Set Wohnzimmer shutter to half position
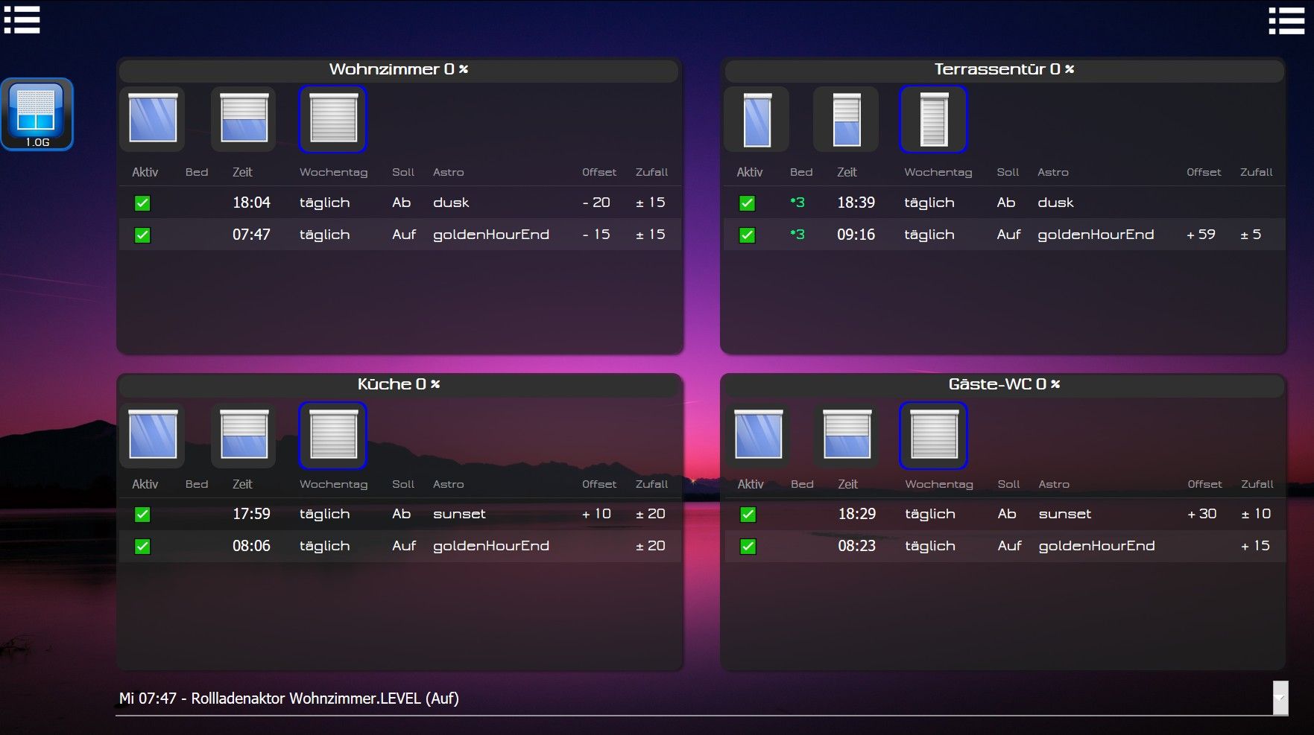Viewport: 1314px width, 735px height. click(x=244, y=118)
